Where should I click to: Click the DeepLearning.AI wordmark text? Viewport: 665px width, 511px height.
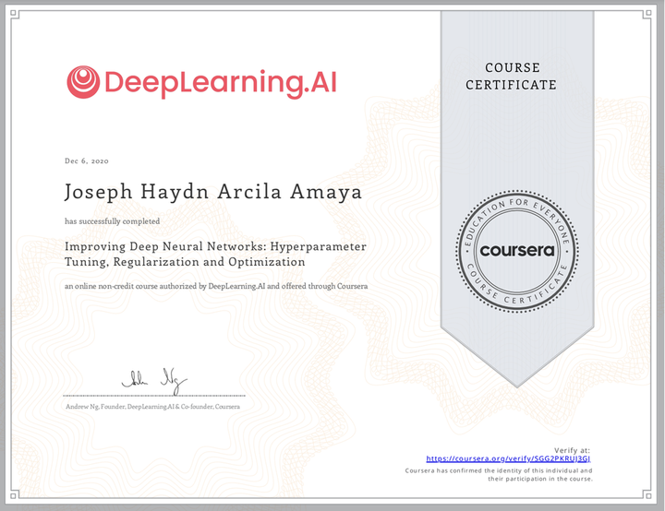(221, 83)
